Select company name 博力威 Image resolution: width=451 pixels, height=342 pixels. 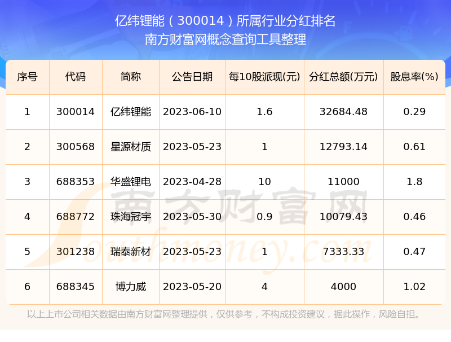click(x=131, y=287)
